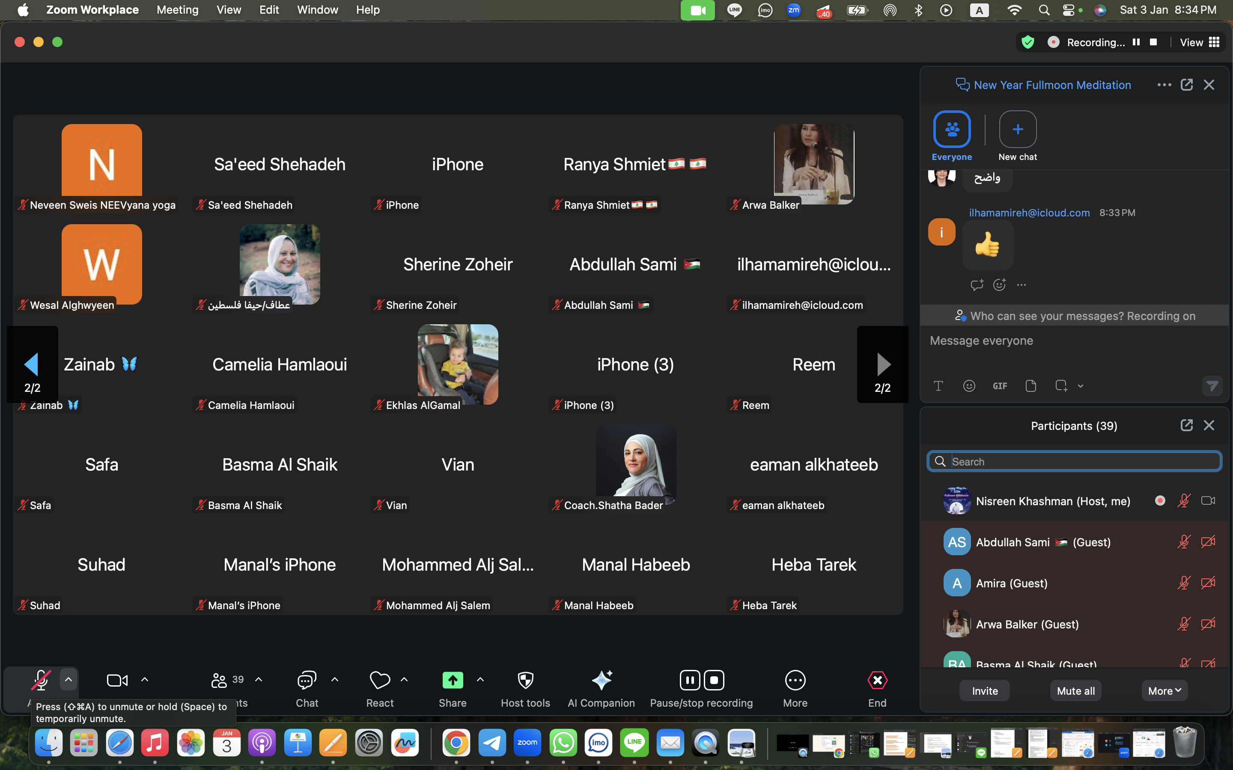The width and height of the screenshot is (1233, 770).
Task: Click the green Share screen icon
Action: 453,680
